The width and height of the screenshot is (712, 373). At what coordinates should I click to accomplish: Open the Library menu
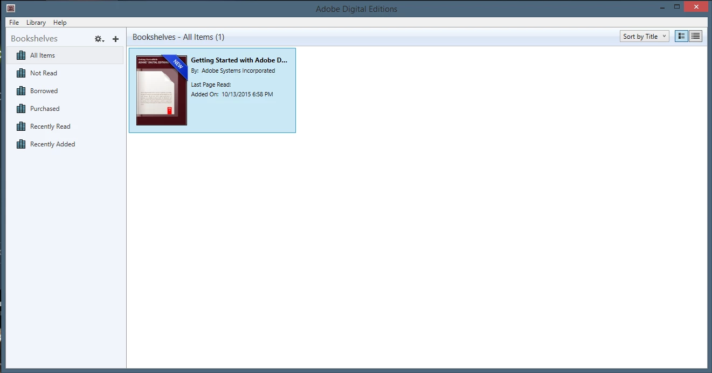tap(36, 23)
